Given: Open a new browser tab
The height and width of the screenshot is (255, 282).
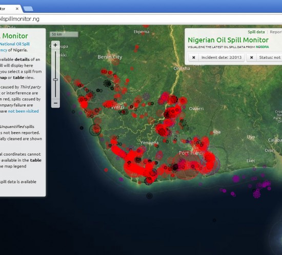Looking at the screenshot, I should click(x=28, y=9).
